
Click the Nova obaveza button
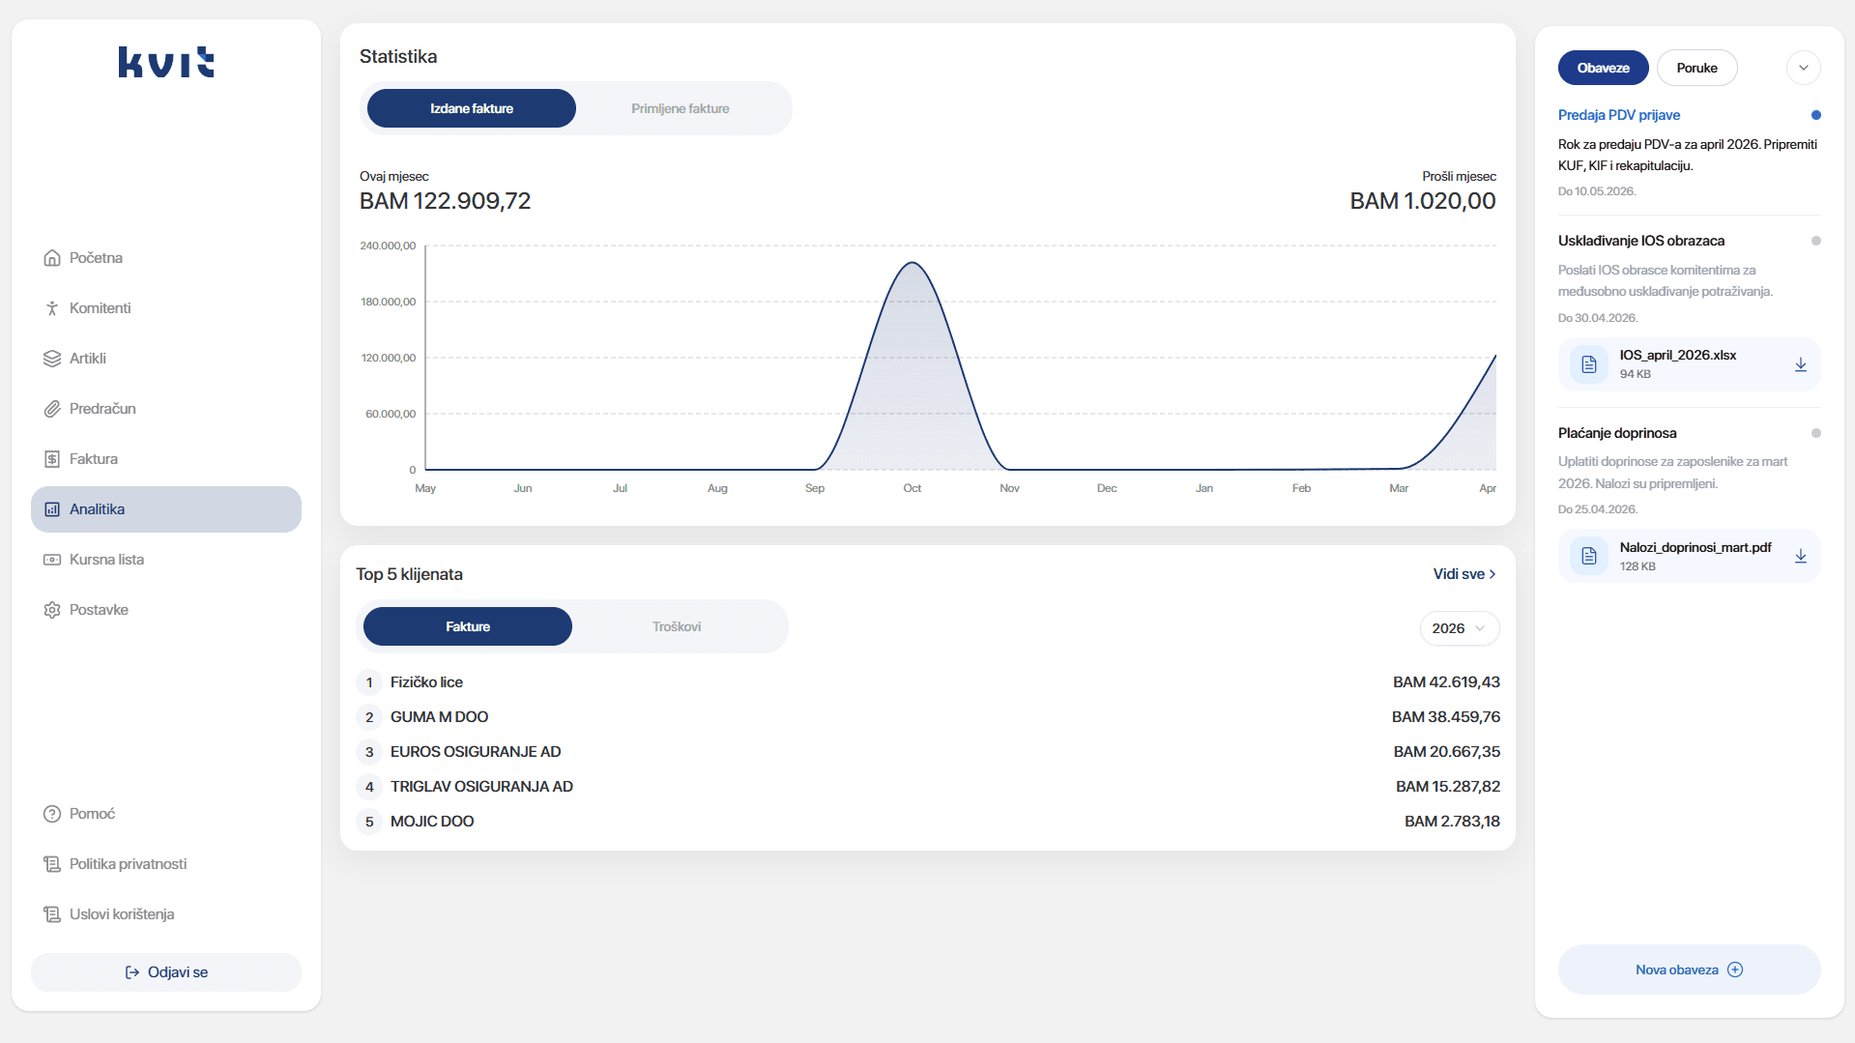pos(1690,970)
